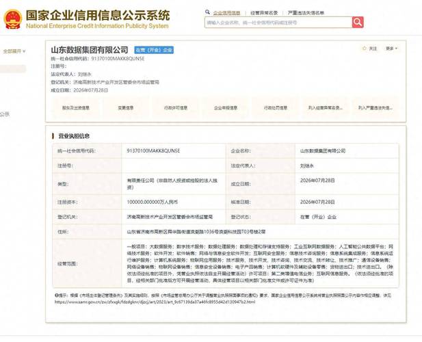422x342 pixels.
Task: Click the 成立日期 value 2026年07月28日 in table
Action: click(x=317, y=181)
